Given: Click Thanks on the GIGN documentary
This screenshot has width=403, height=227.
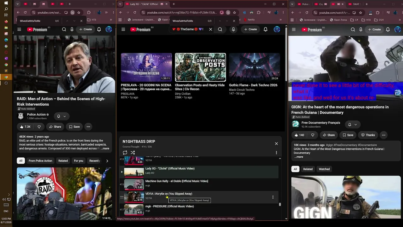Looking at the screenshot, I should [368, 135].
